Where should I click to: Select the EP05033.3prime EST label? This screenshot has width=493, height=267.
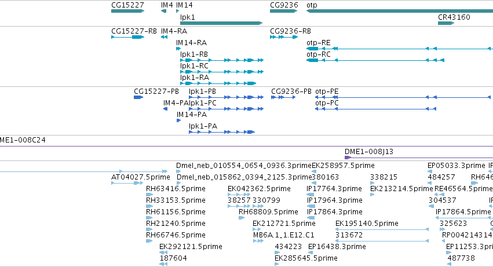pyautogui.click(x=457, y=166)
